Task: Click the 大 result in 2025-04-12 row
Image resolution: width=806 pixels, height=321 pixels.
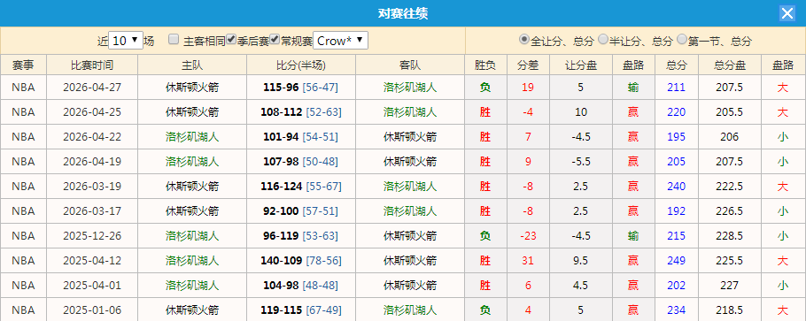Action: 783,260
